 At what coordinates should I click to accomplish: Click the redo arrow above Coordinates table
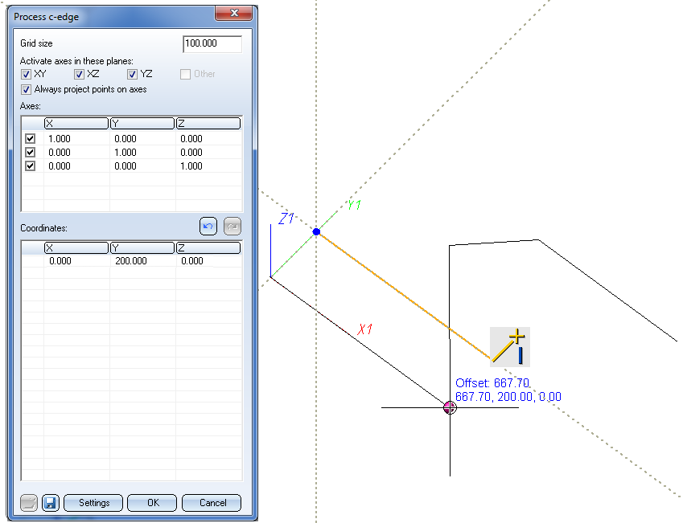click(x=231, y=227)
